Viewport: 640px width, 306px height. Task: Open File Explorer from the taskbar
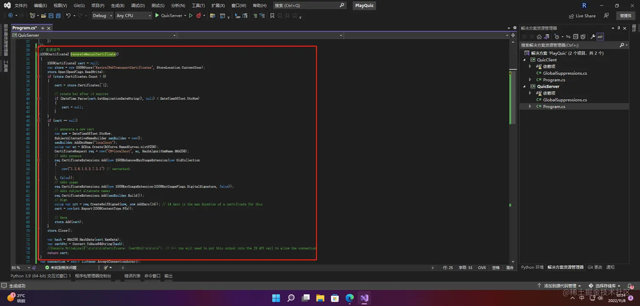tap(320, 298)
